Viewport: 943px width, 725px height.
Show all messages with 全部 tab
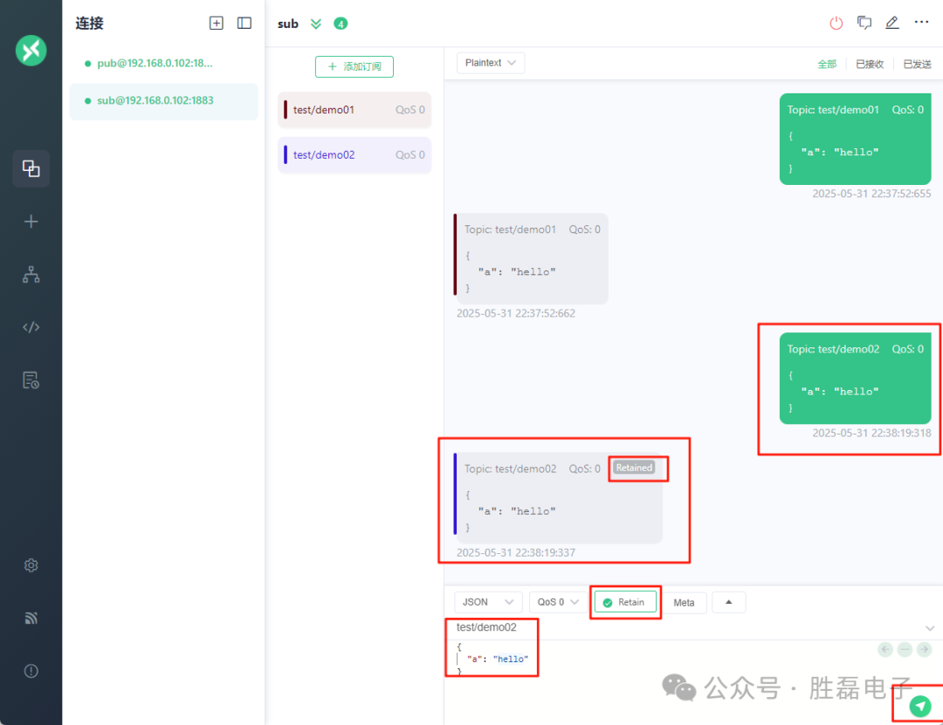827,64
